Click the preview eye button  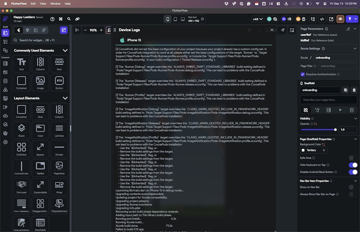(x=340, y=19)
